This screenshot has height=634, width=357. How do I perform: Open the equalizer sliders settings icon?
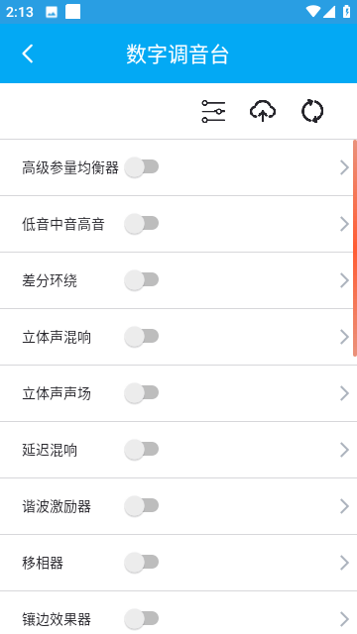click(x=213, y=111)
